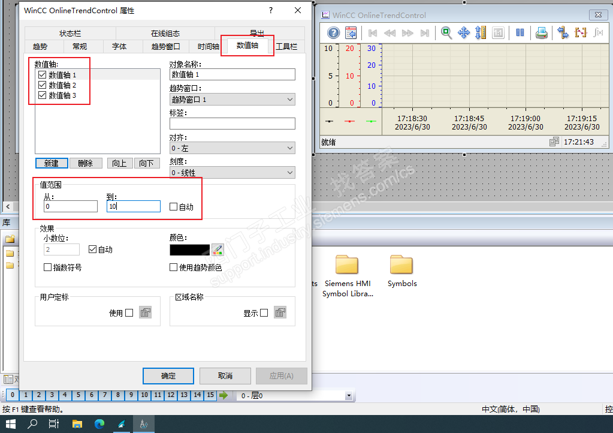This screenshot has height=433, width=613.
Task: Click the select time range arrows icon
Action: pos(563,33)
